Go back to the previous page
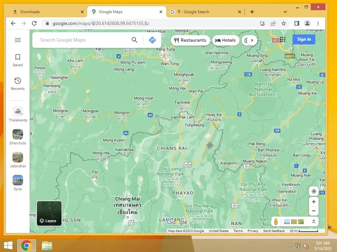 point(13,23)
